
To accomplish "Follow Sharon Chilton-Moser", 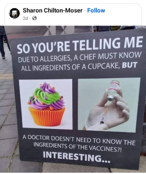I will [x=96, y=10].
